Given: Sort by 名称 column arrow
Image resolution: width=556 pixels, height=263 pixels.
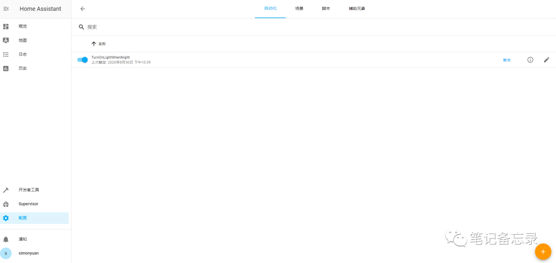Looking at the screenshot, I should click(94, 44).
